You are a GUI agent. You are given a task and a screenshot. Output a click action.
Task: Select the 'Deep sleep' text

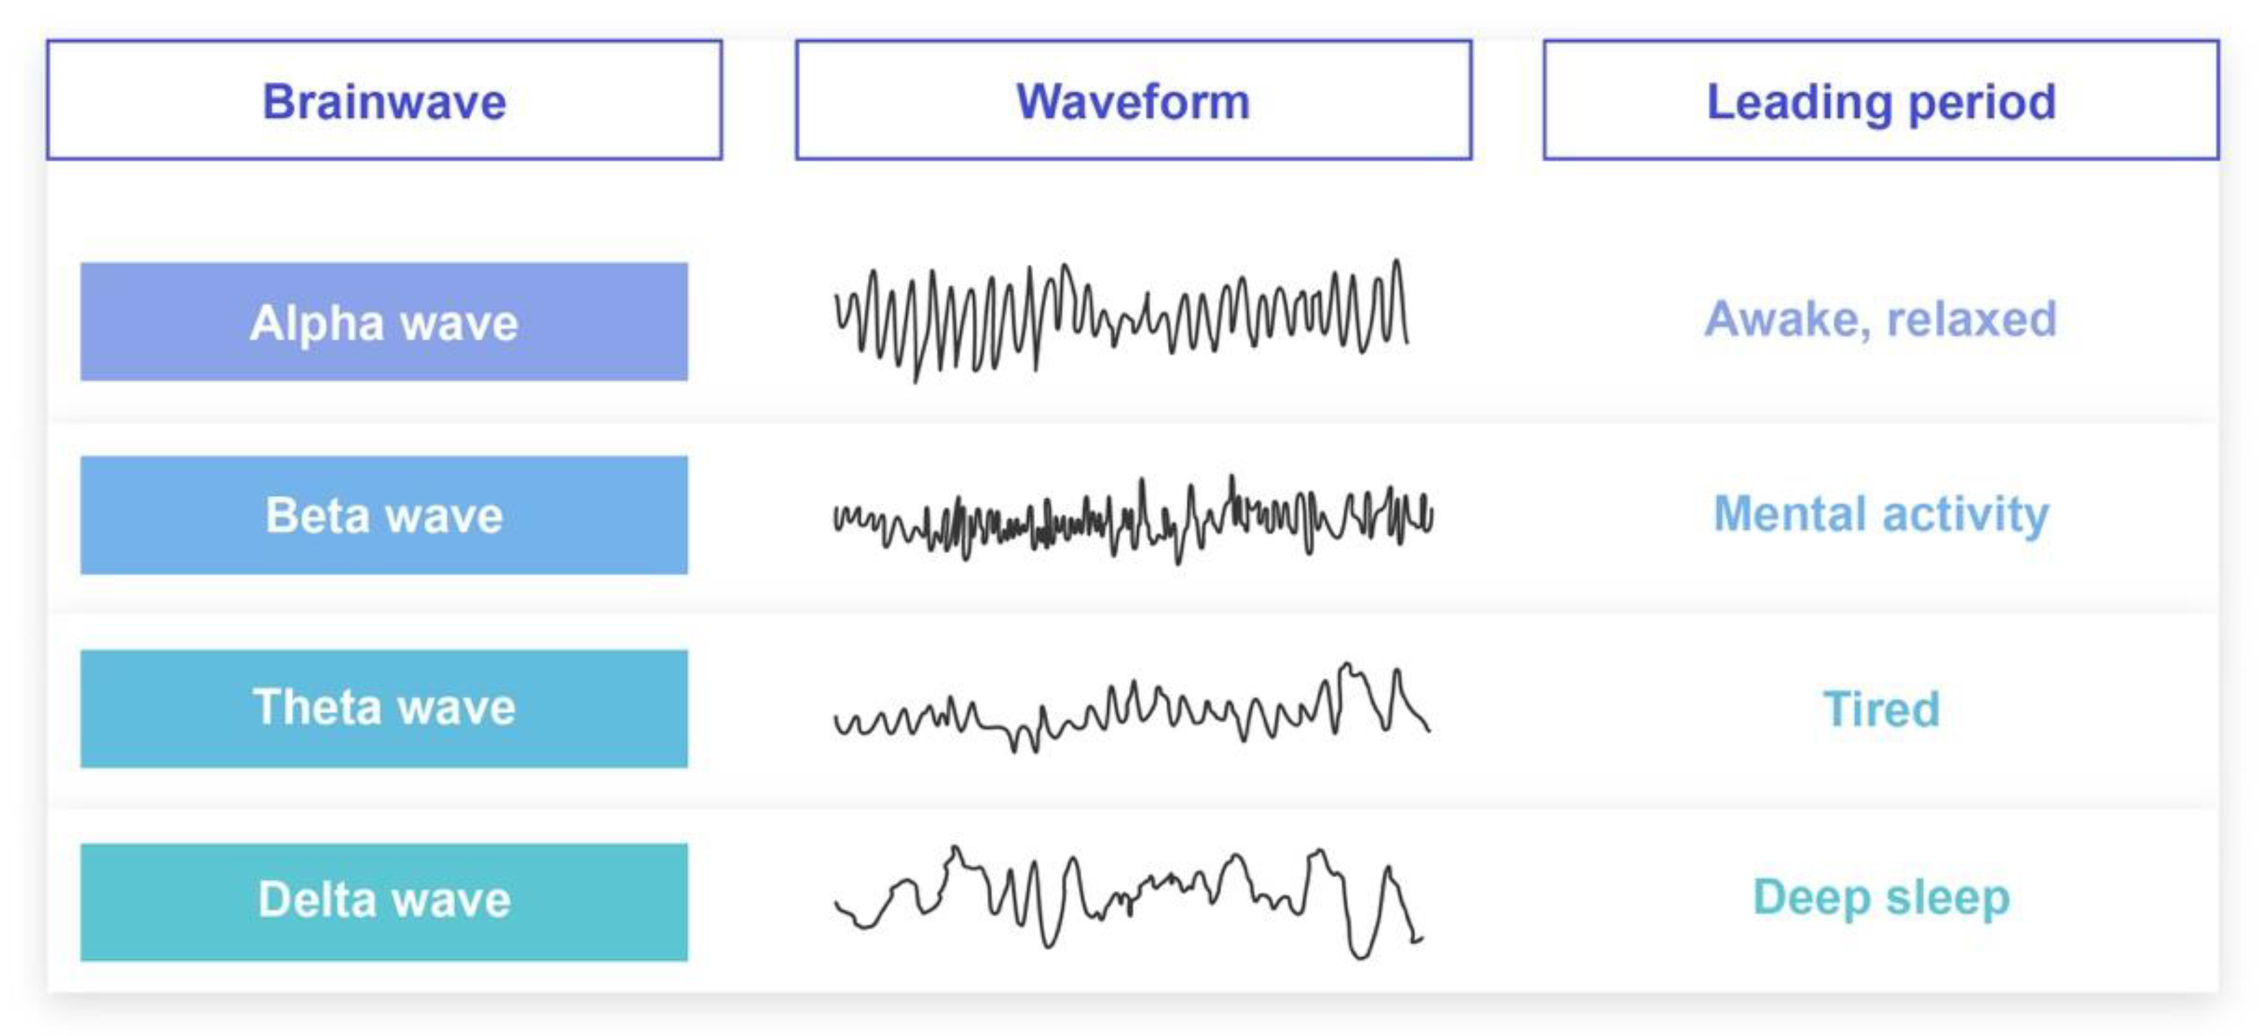[1881, 898]
